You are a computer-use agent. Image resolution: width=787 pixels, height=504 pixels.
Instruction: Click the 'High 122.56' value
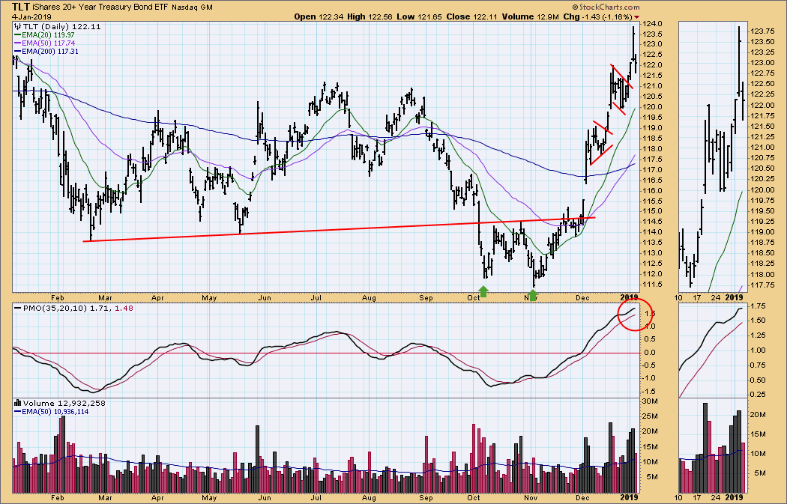370,16
